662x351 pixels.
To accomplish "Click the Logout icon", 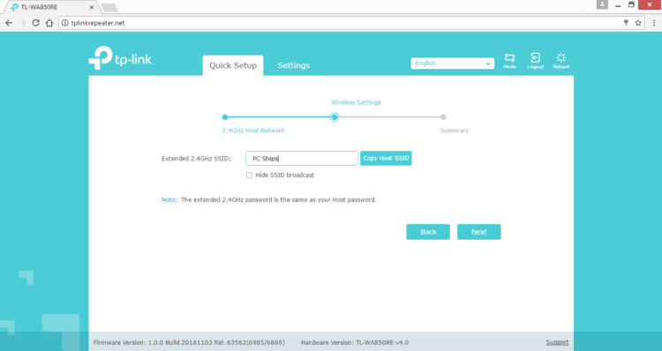I will coord(536,61).
